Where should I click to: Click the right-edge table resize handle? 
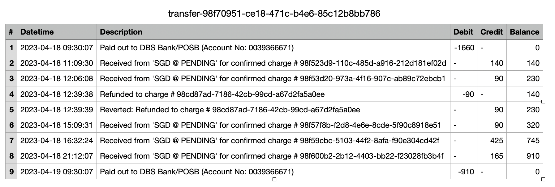(543, 102)
